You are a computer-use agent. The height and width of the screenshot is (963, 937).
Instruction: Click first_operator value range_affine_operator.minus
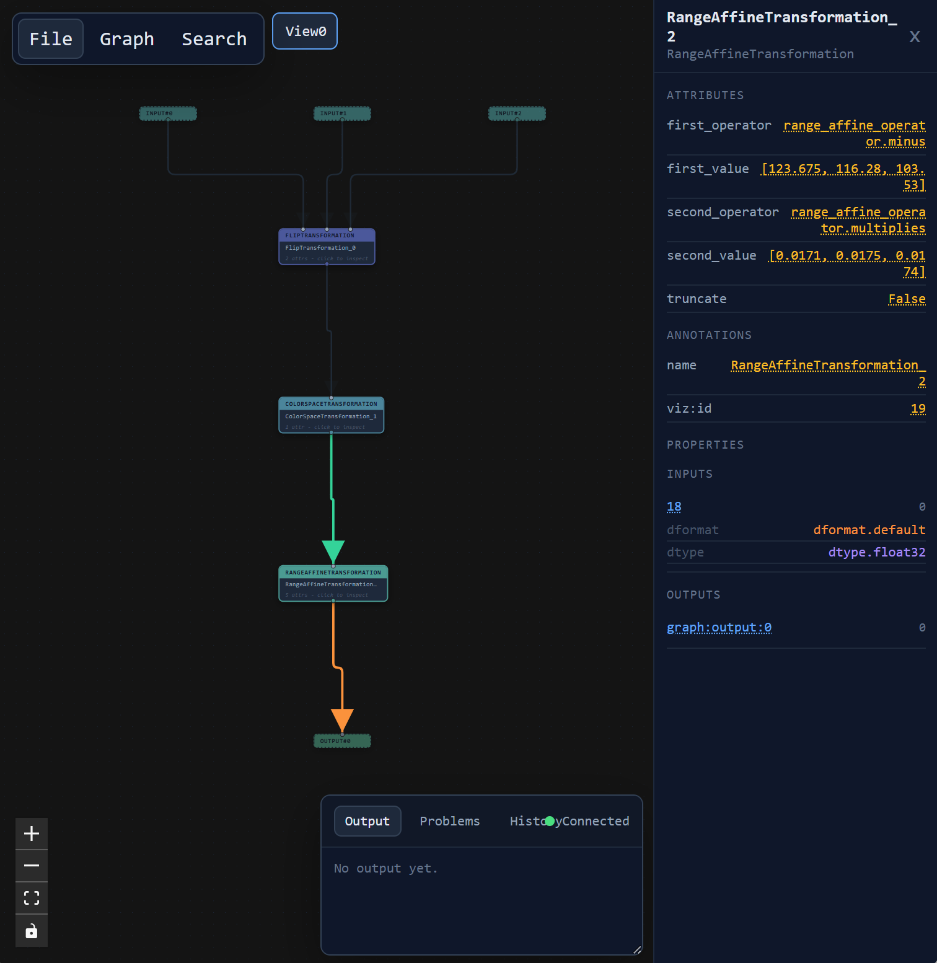tap(855, 133)
